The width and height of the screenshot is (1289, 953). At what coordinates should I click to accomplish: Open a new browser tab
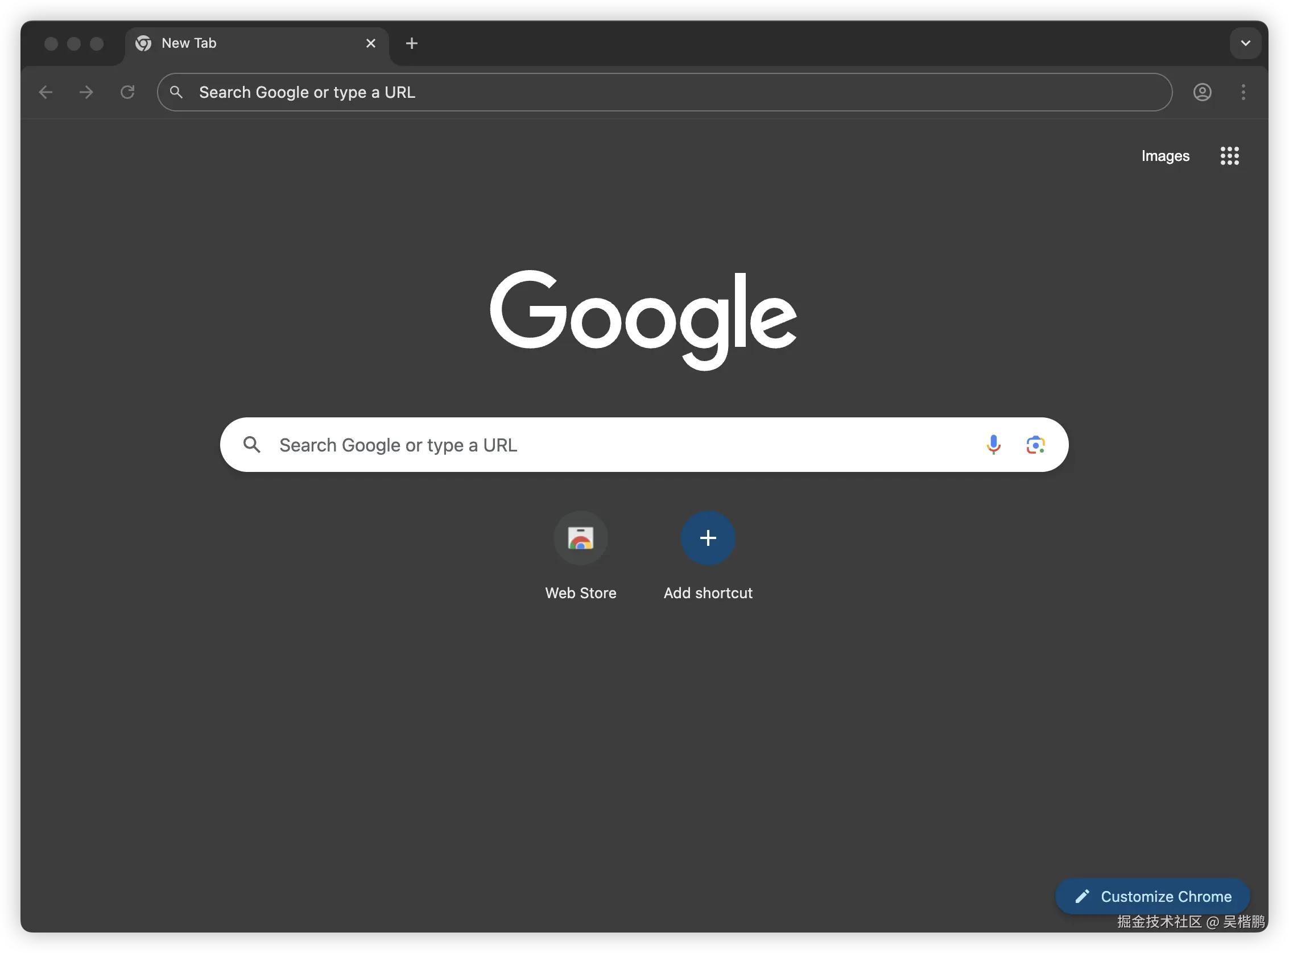click(411, 43)
